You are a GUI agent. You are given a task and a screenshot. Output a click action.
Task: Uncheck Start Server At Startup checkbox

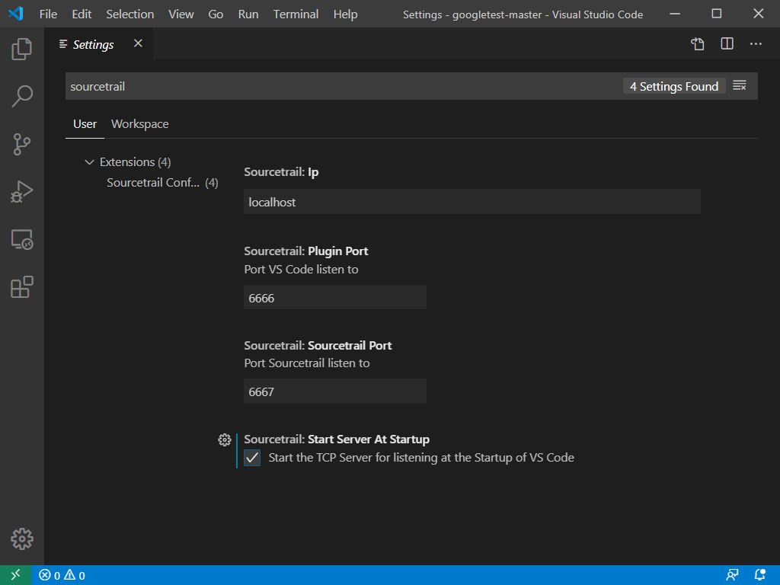click(x=252, y=458)
